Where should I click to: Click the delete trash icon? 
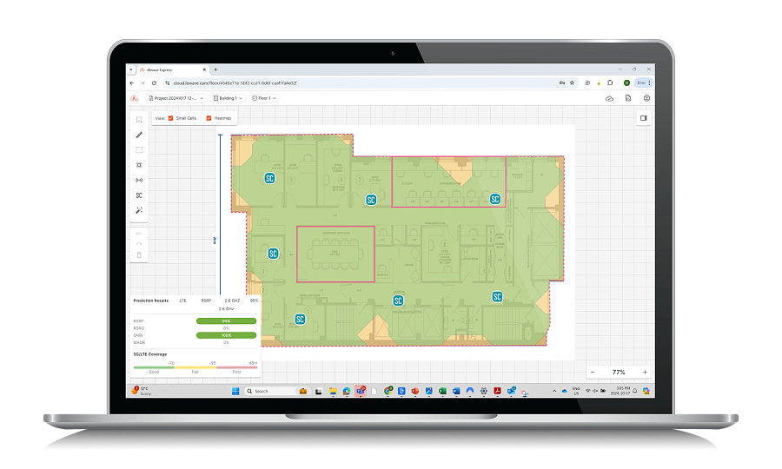coord(139,255)
